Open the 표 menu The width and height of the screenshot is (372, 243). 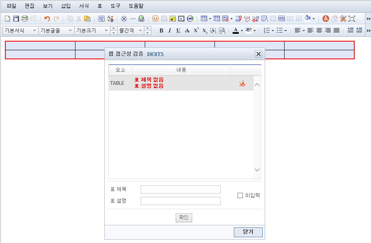(100, 6)
